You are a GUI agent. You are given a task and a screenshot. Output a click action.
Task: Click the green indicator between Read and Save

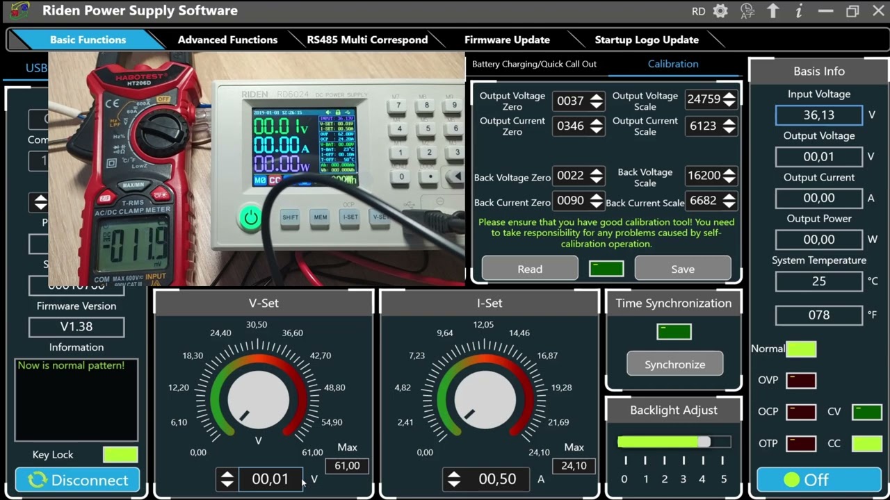click(x=606, y=269)
